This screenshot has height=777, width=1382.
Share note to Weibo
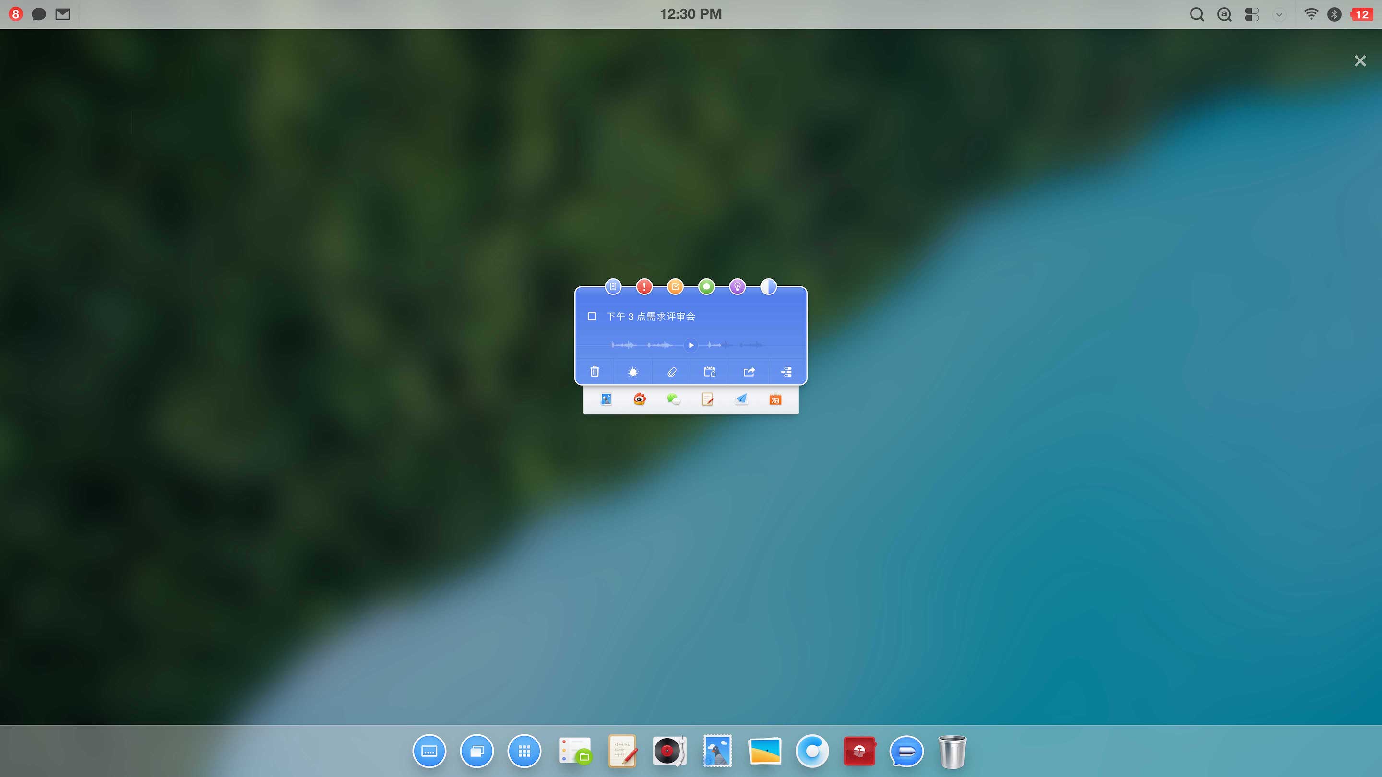(640, 399)
